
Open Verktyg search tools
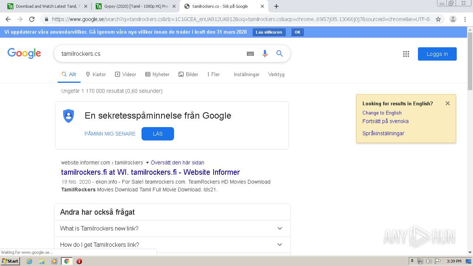276,74
